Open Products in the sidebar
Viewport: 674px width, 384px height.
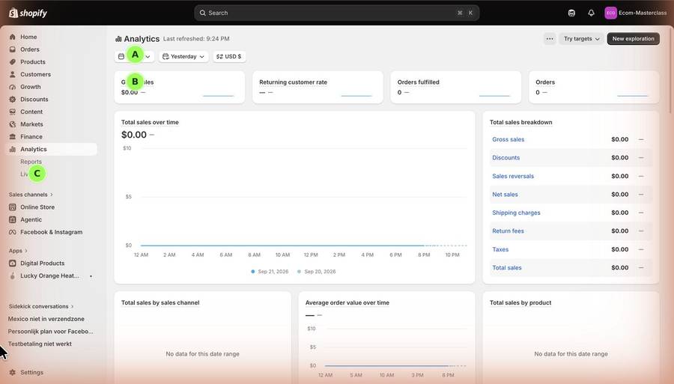click(33, 62)
